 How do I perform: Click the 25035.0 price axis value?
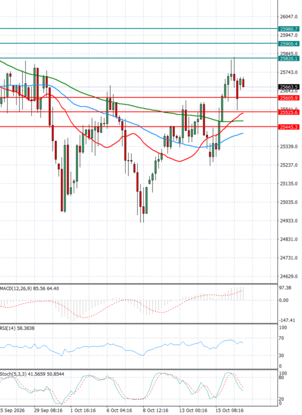tap(289, 202)
